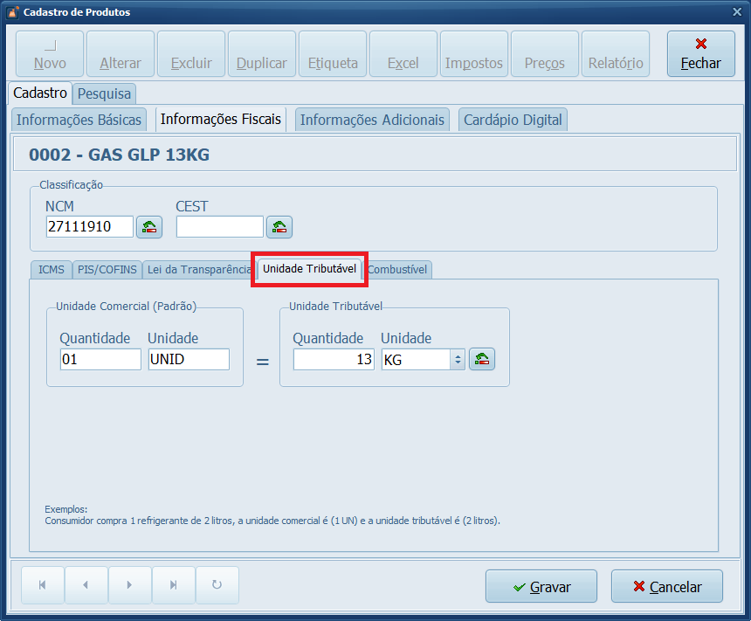Open the Lei da Transparência tab
Screen dimensions: 751x621
point(198,269)
